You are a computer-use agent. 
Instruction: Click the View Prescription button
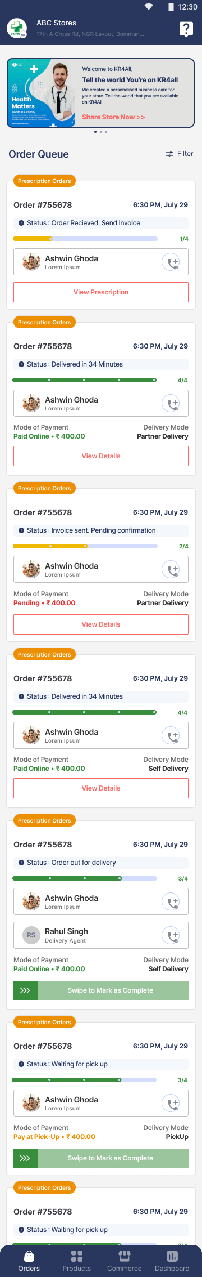coord(101,292)
